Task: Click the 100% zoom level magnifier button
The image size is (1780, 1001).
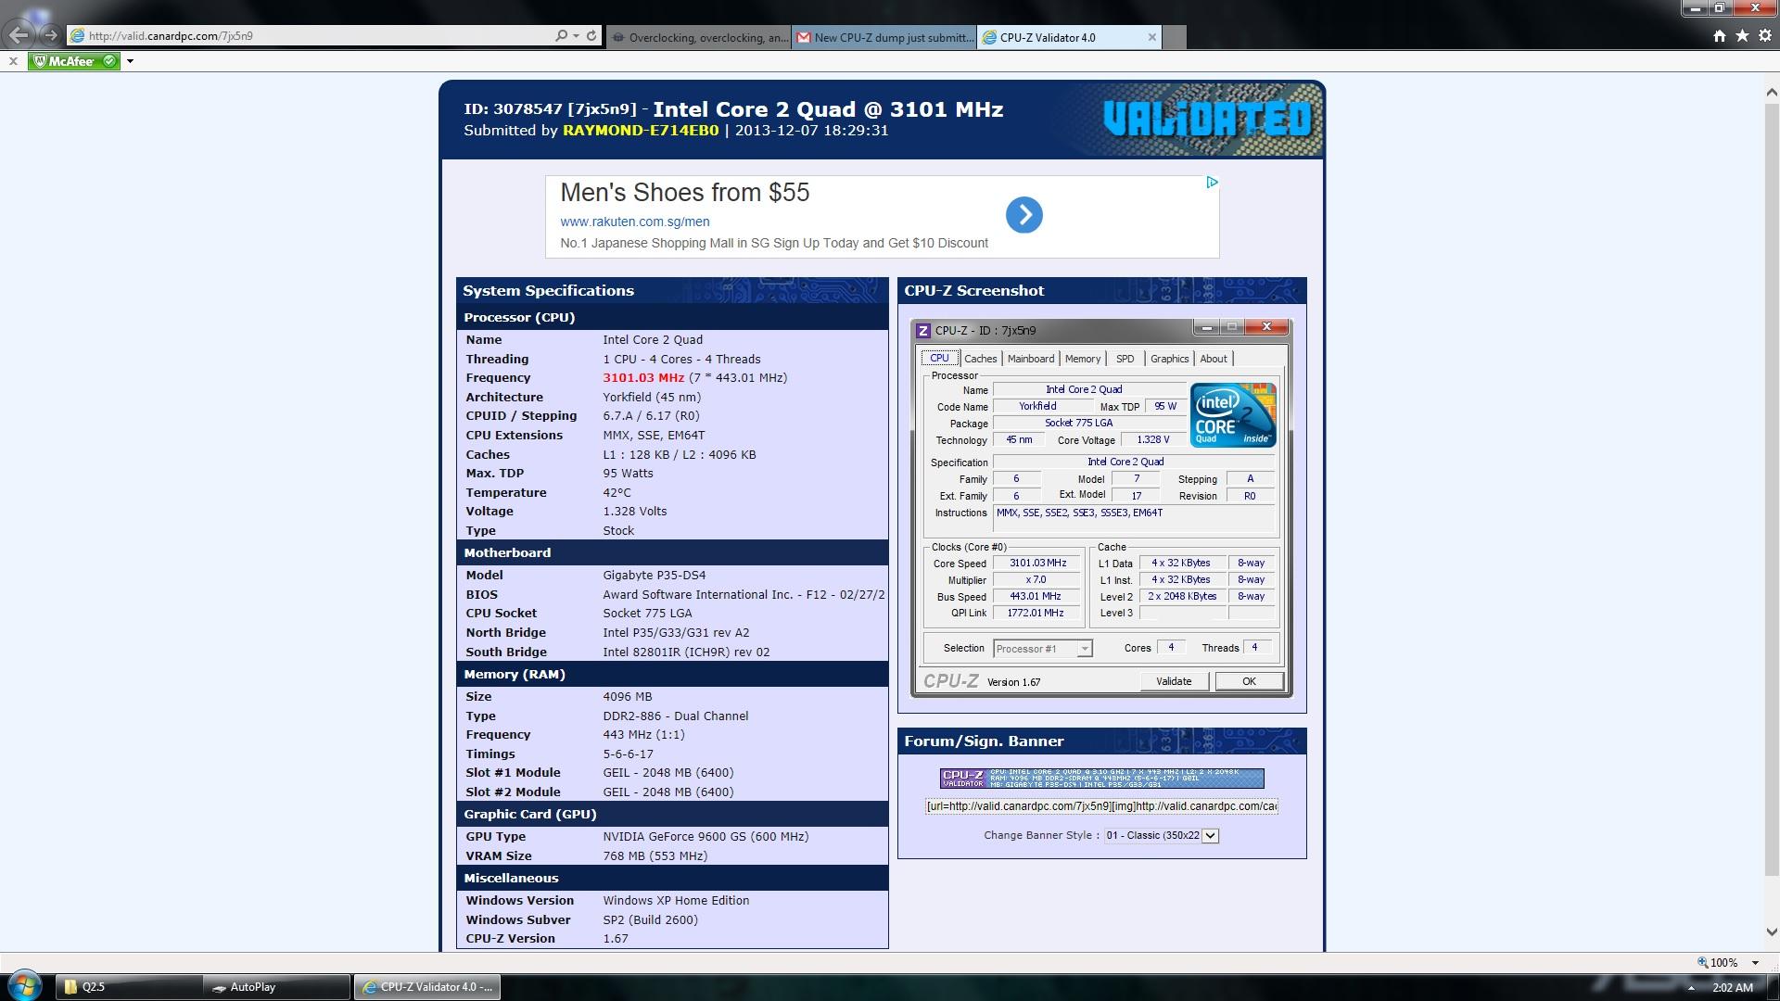Action: [x=1717, y=963]
